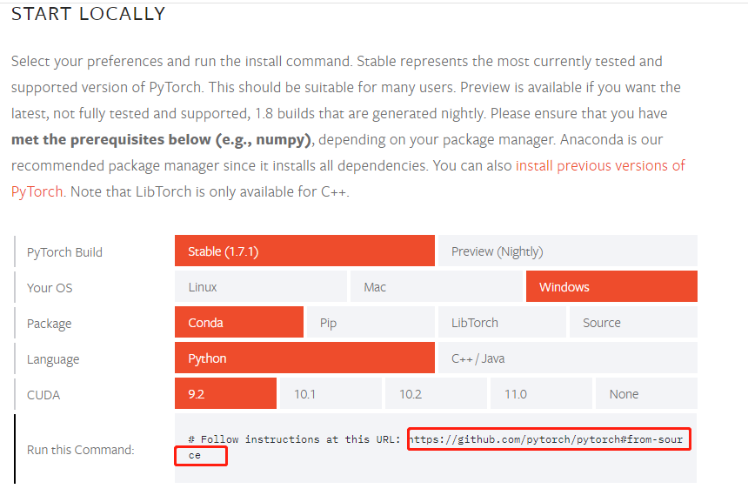This screenshot has width=748, height=502.
Task: Select the Stable (1.7.1) PyTorch build
Action: point(304,251)
